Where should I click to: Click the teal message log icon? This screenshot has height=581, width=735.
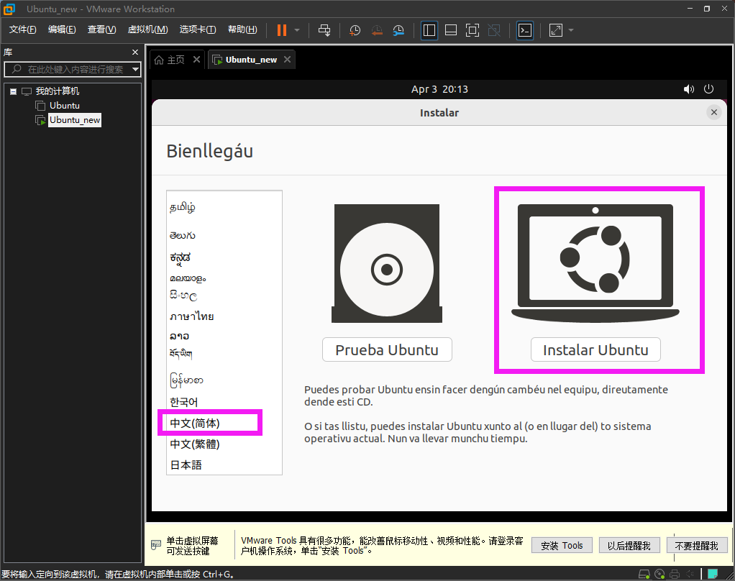[713, 574]
